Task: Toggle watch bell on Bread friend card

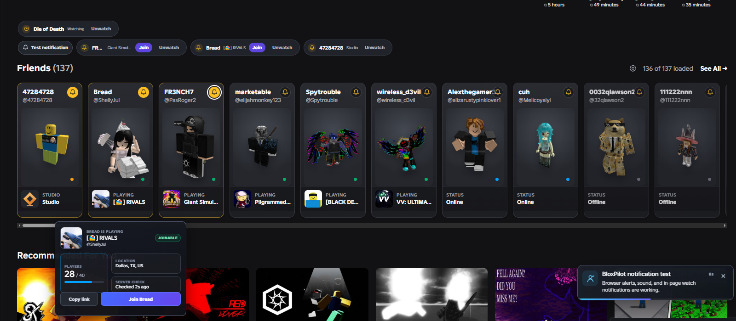Action: [144, 92]
